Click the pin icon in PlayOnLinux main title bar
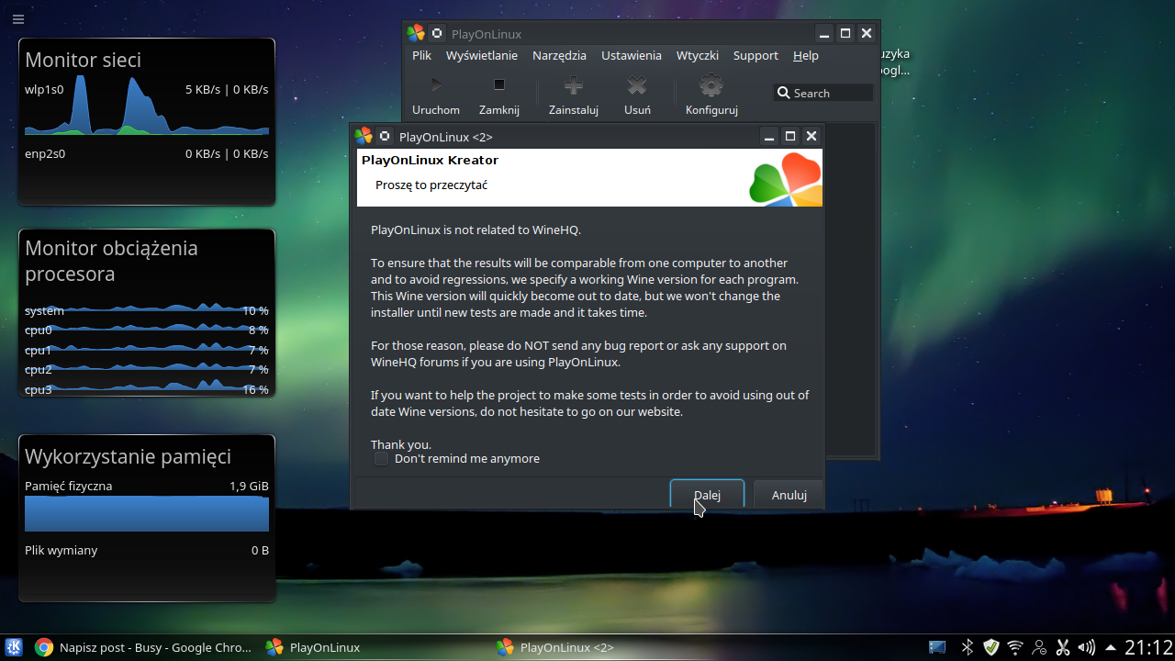Viewport: 1175px width, 661px height. tap(438, 33)
